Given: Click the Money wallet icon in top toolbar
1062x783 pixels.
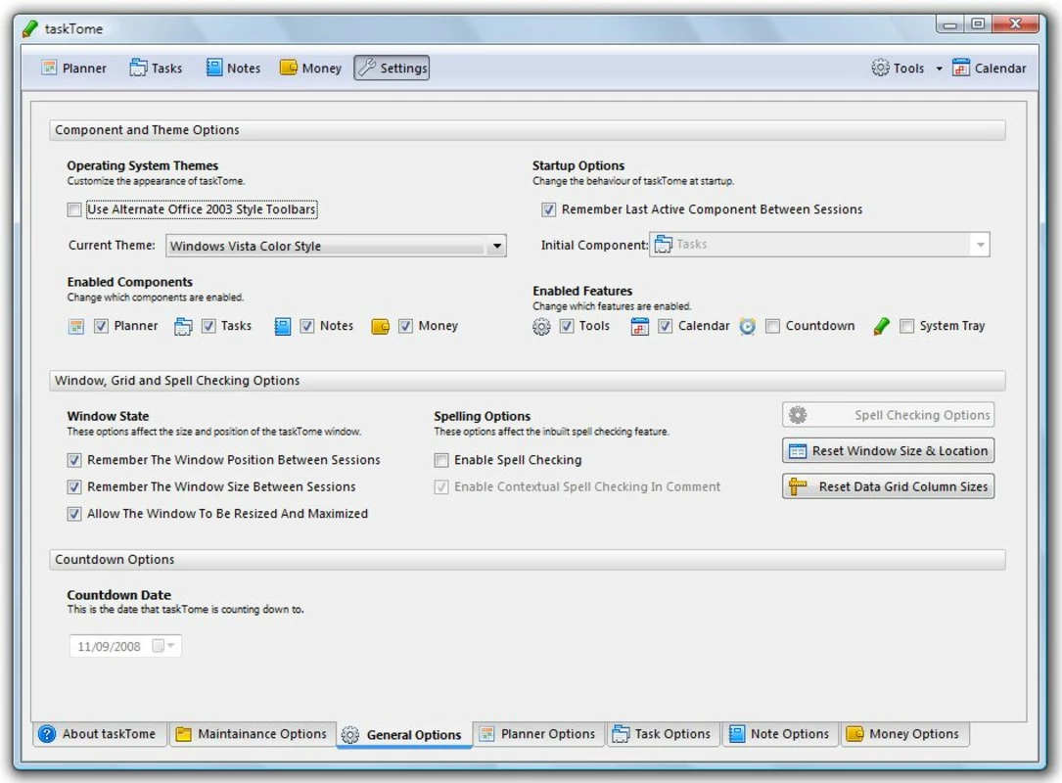Looking at the screenshot, I should [x=289, y=68].
